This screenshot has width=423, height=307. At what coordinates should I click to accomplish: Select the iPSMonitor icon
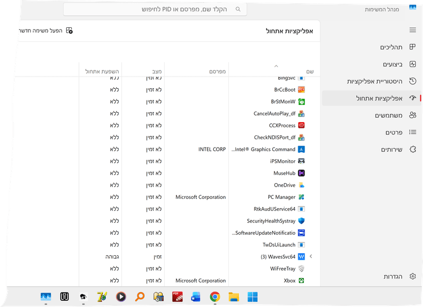click(301, 161)
